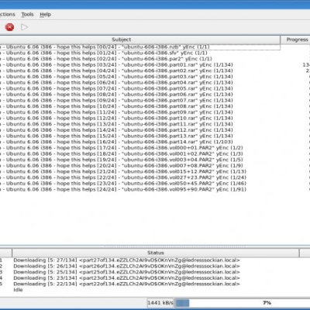Select row "ubuntu-606-i386.part10.rar" [12/24]
Image resolution: width=310 pixels, height=310 pixels.
point(155,119)
